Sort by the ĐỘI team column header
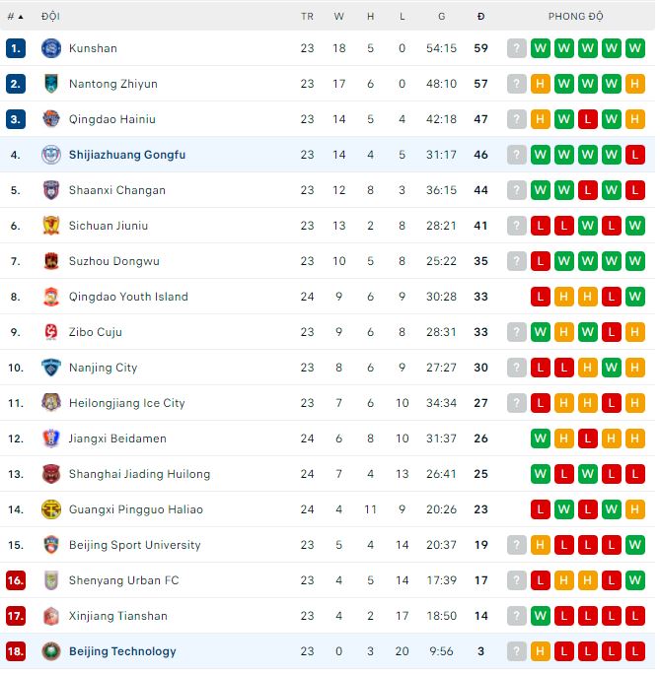The width and height of the screenshot is (660, 674). [x=50, y=17]
